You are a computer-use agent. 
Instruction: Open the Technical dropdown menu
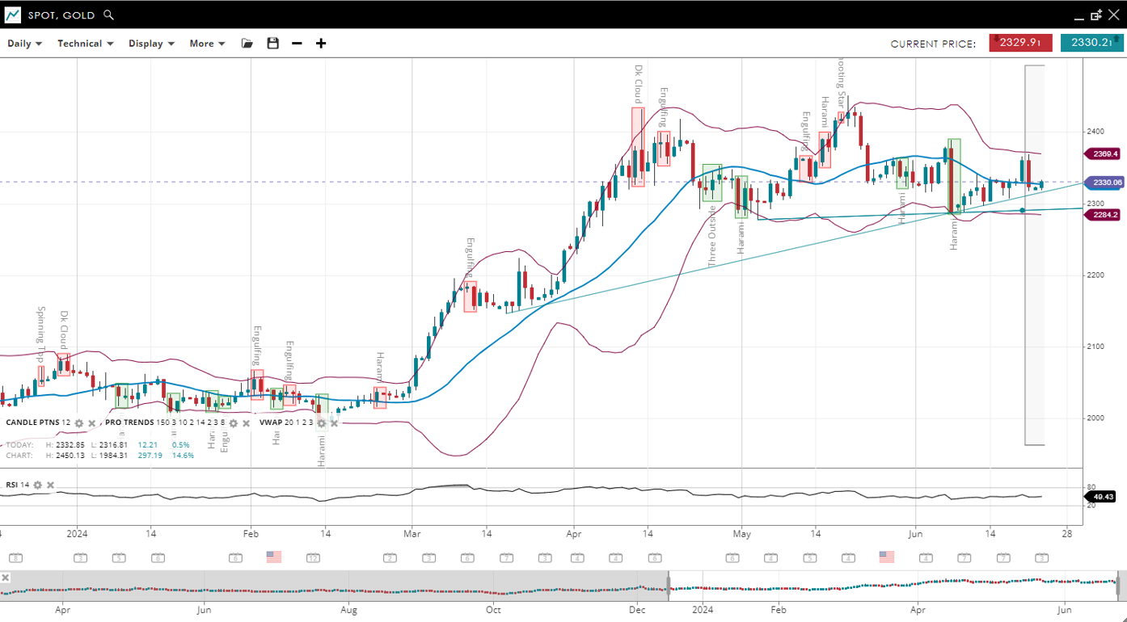[x=85, y=44]
